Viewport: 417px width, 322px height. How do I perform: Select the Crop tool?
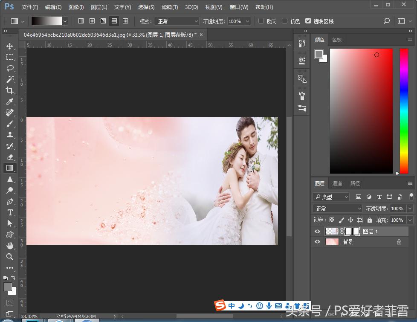(9, 90)
